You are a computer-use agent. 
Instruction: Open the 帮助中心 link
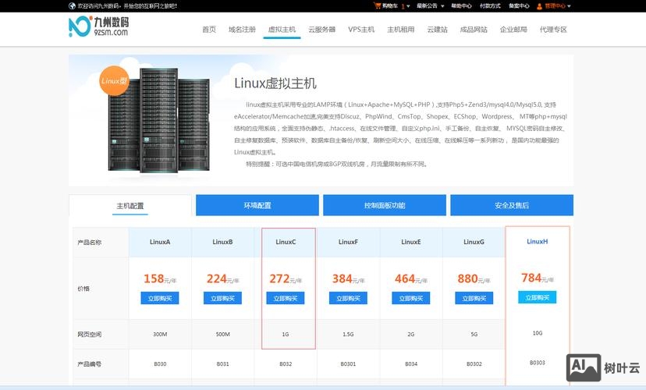(x=461, y=5)
